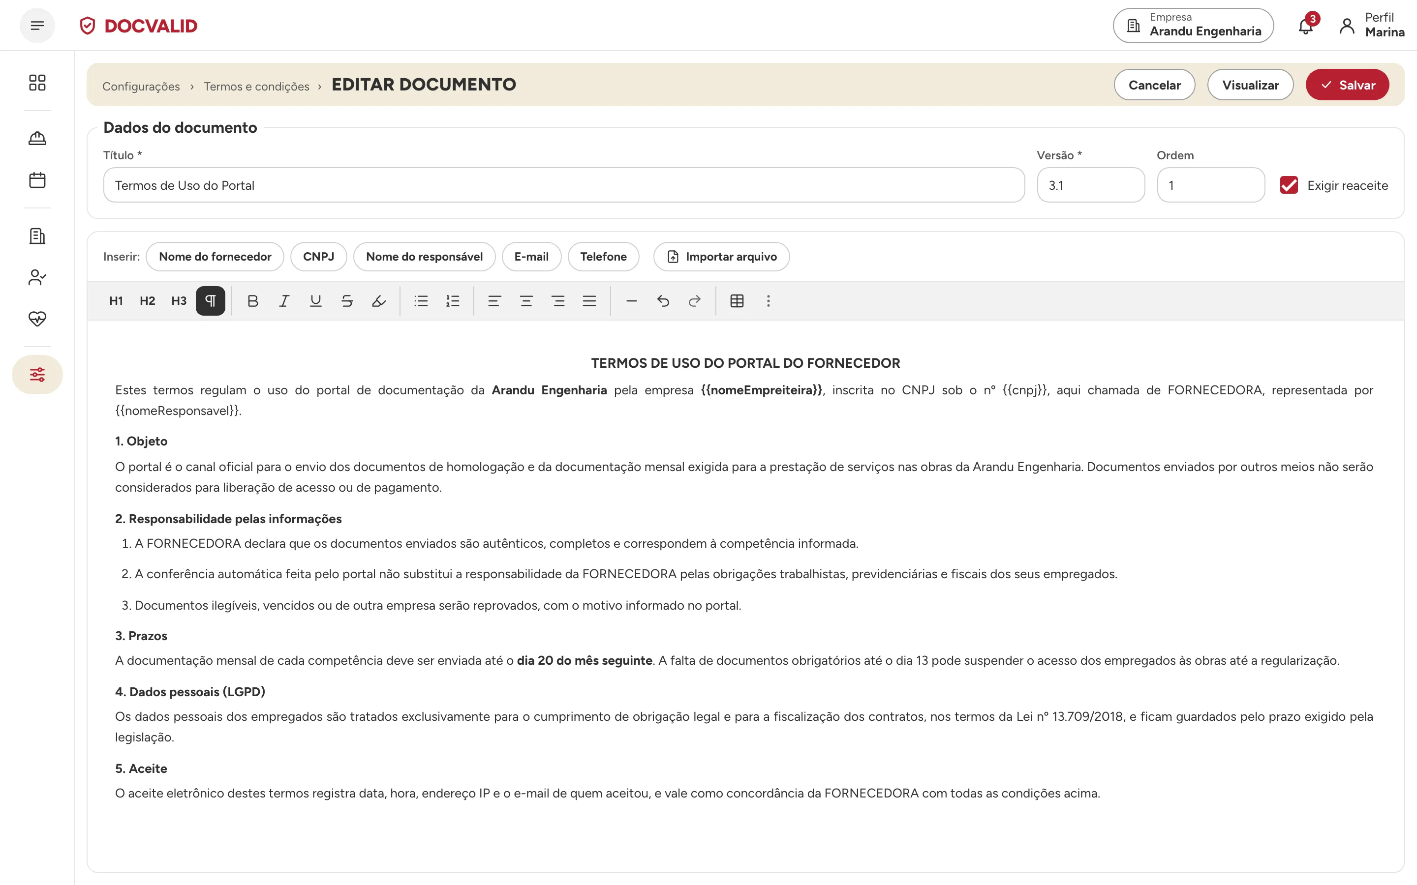The width and height of the screenshot is (1417, 885).
Task: Go to Configurações breadcrumb
Action: tap(141, 87)
